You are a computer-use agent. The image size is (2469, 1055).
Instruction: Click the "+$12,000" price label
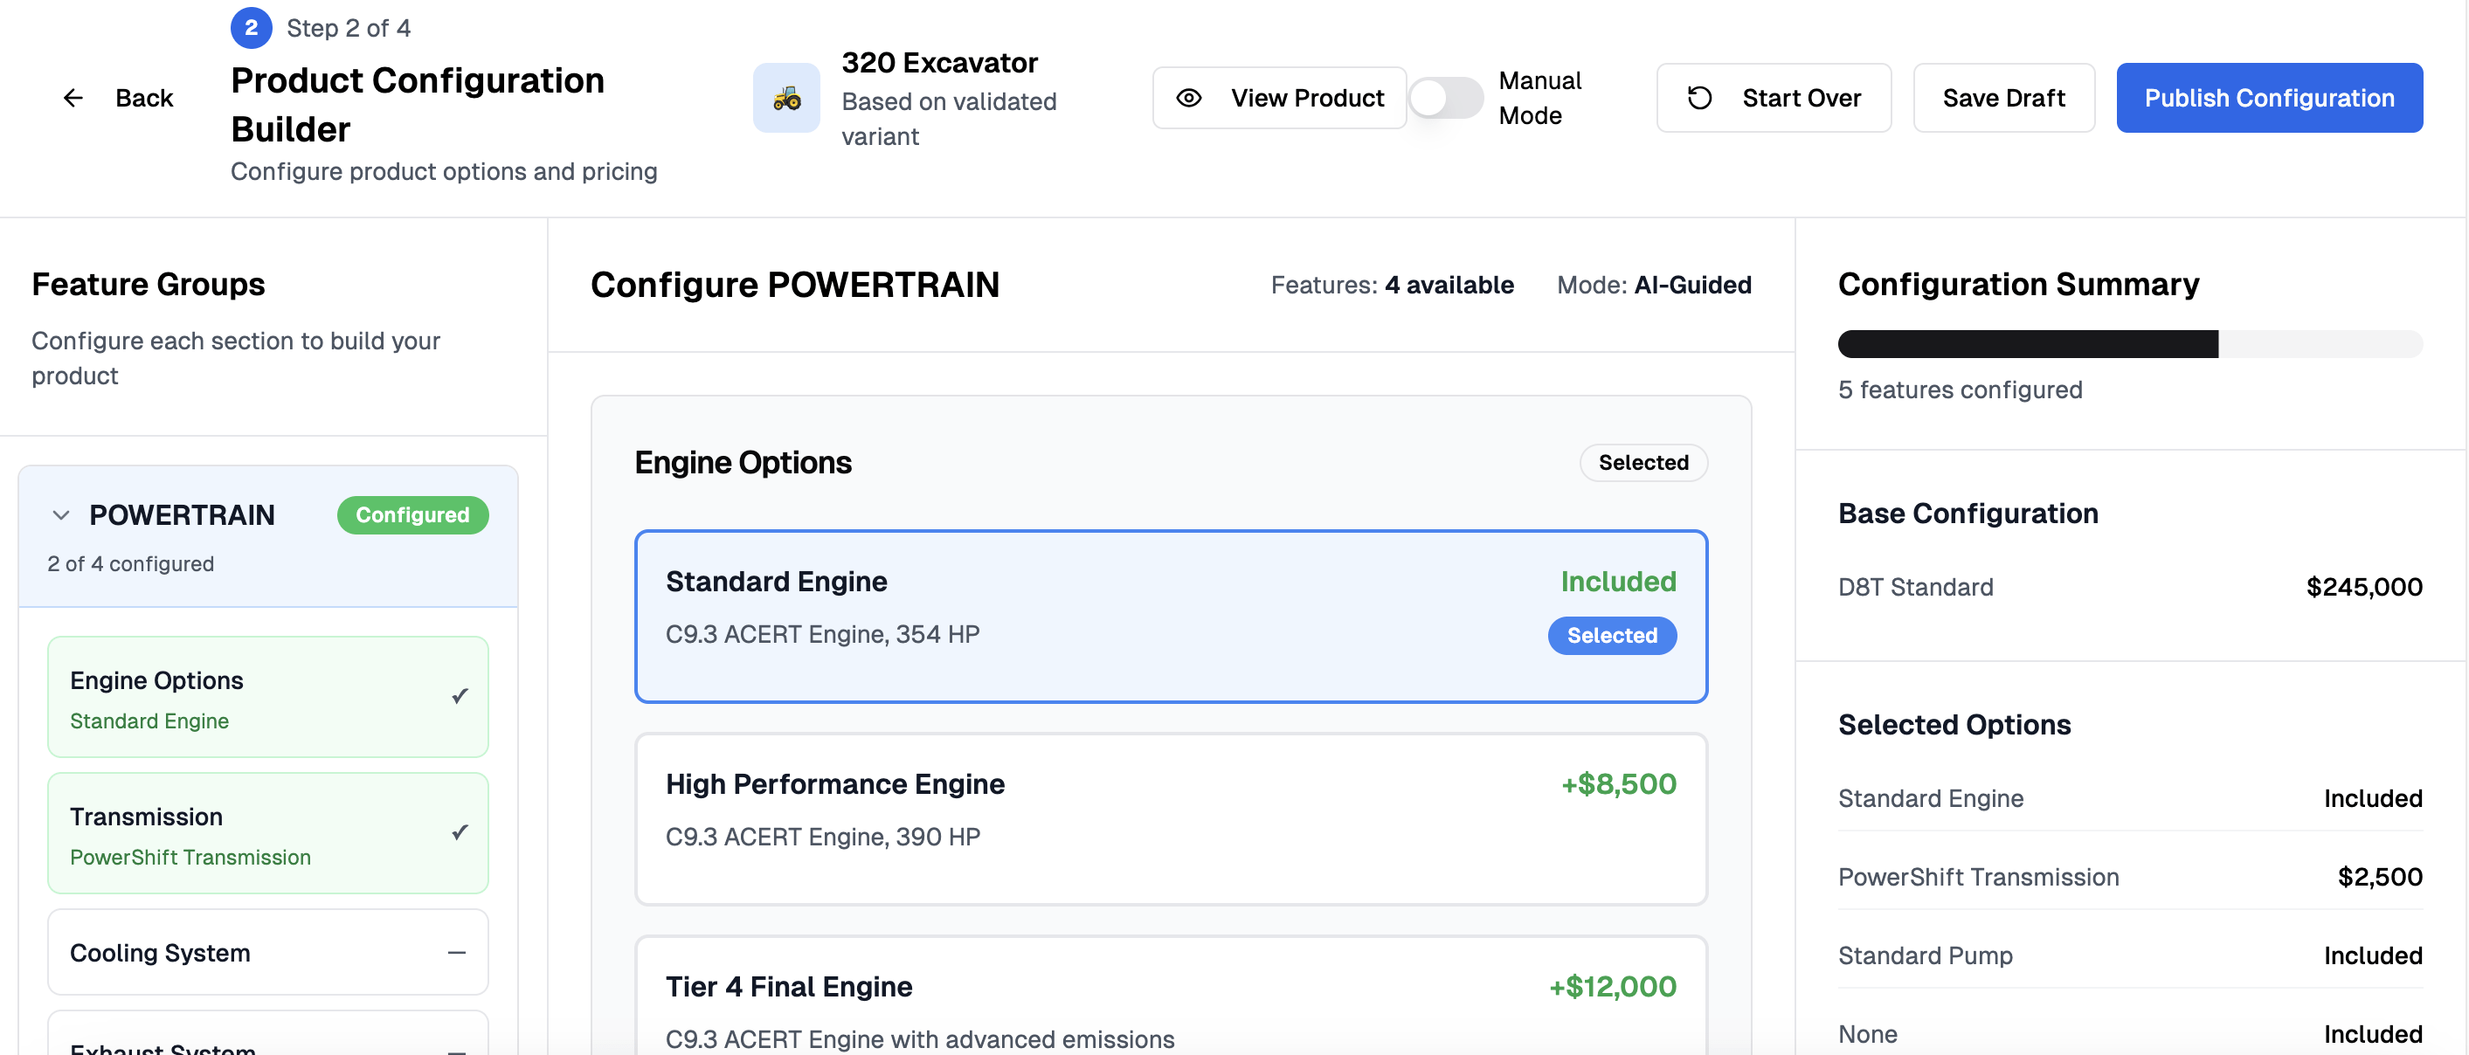click(x=1612, y=987)
